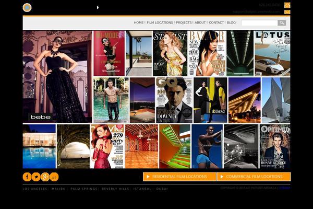Open the BLOG menu item
The width and height of the screenshot is (313, 209).
231,22
